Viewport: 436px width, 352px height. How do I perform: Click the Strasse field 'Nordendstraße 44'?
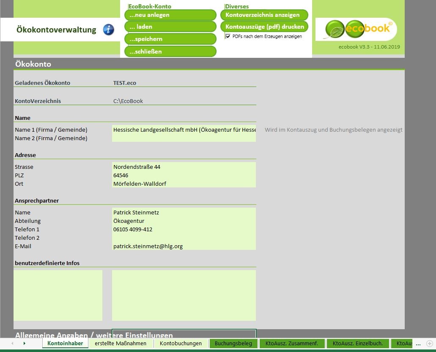click(184, 167)
